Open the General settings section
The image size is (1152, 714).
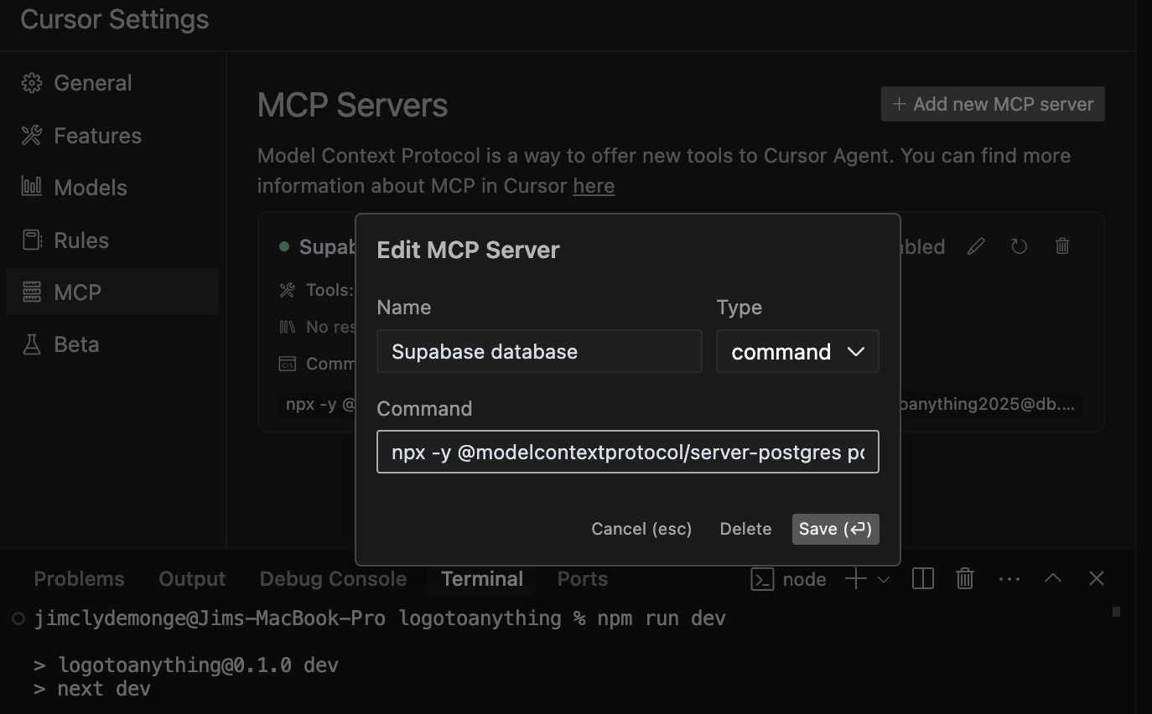pyautogui.click(x=92, y=82)
